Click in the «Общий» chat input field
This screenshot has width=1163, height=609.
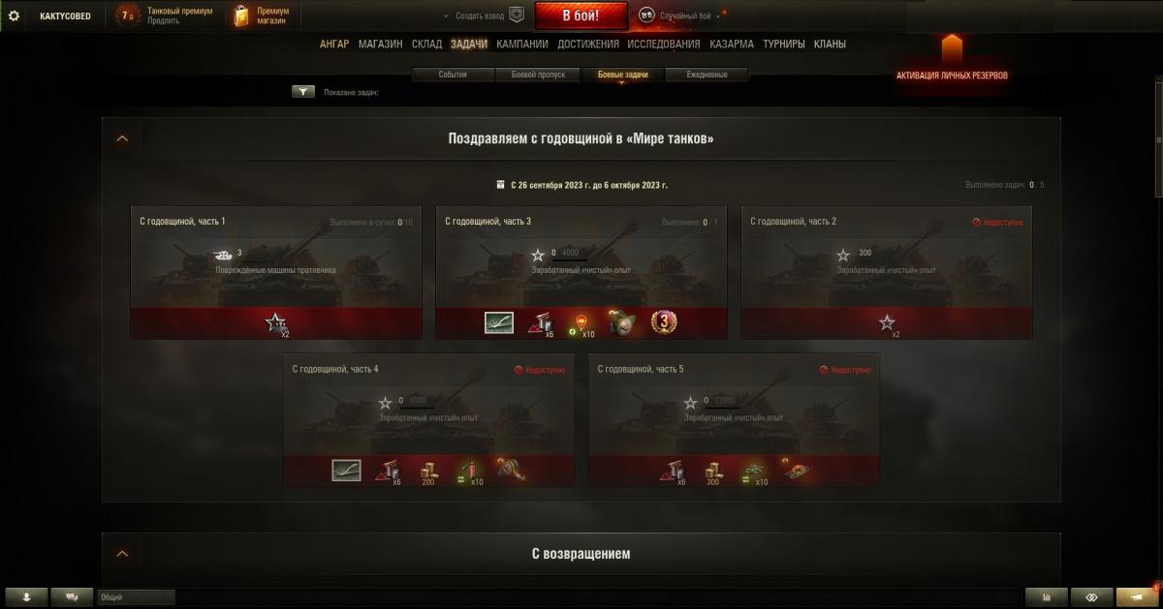tap(136, 597)
